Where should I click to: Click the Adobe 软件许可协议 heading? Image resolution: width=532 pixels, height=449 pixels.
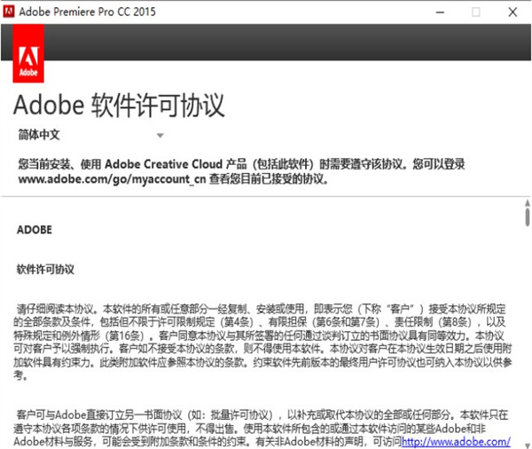click(119, 106)
